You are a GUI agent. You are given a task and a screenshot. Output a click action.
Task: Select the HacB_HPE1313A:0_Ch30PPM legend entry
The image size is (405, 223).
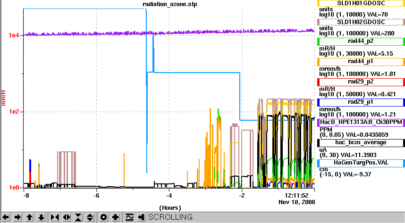361,122
